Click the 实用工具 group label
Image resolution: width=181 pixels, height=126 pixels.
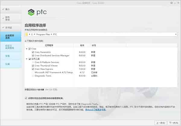coord(35,59)
